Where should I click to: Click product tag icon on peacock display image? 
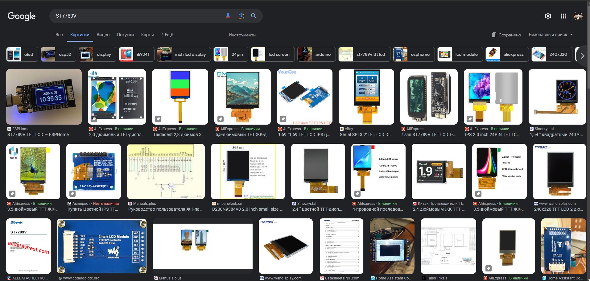pos(12,194)
